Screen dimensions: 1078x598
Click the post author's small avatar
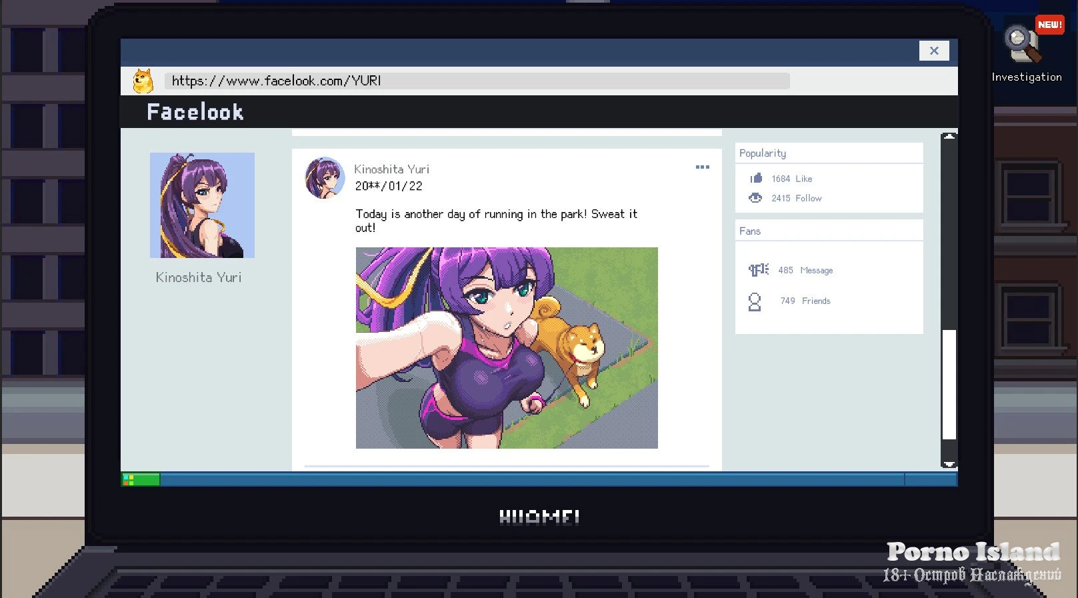(325, 178)
